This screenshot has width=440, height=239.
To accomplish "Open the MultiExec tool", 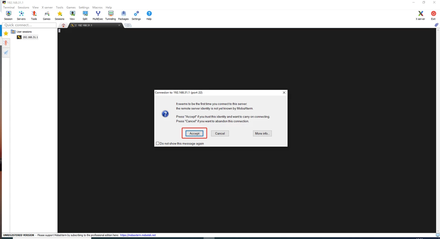I will (98, 15).
